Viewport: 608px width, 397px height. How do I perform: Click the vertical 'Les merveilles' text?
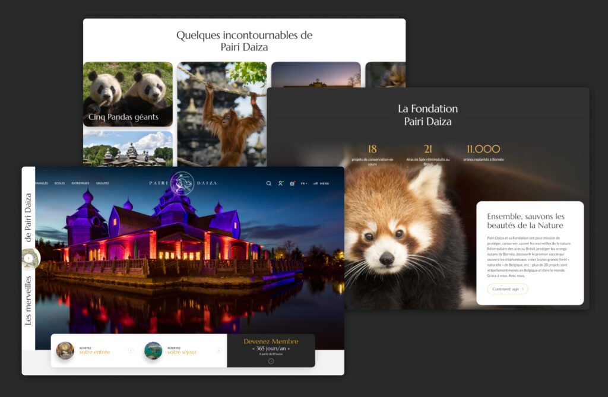click(x=28, y=300)
